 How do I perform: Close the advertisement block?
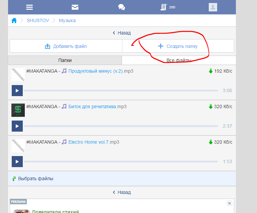click(x=229, y=203)
